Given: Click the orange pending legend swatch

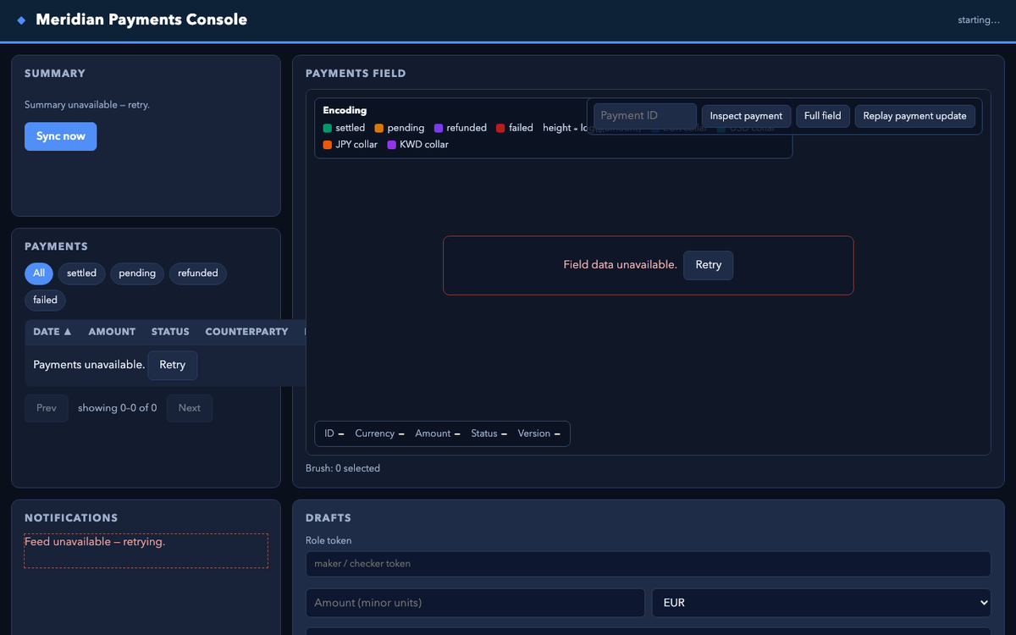Looking at the screenshot, I should point(379,128).
